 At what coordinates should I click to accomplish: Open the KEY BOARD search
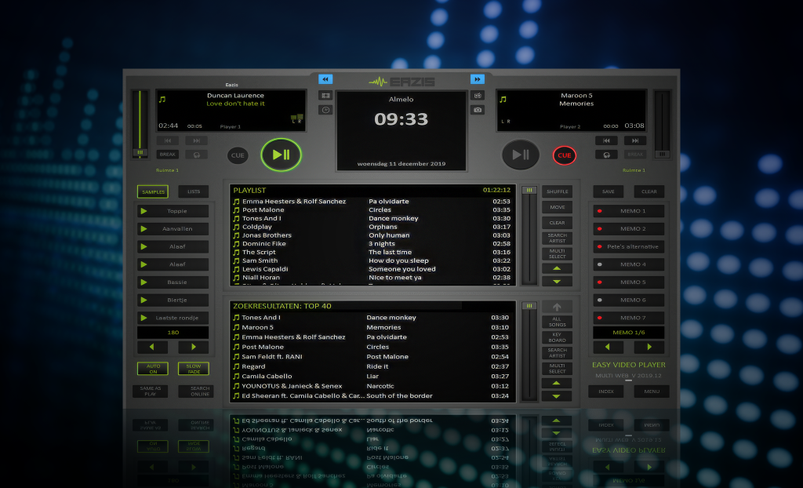pos(558,337)
